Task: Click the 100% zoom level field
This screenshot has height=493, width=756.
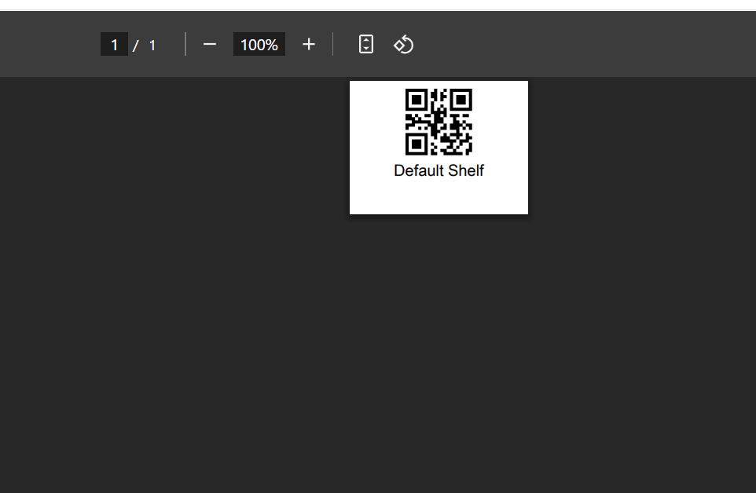Action: (259, 44)
